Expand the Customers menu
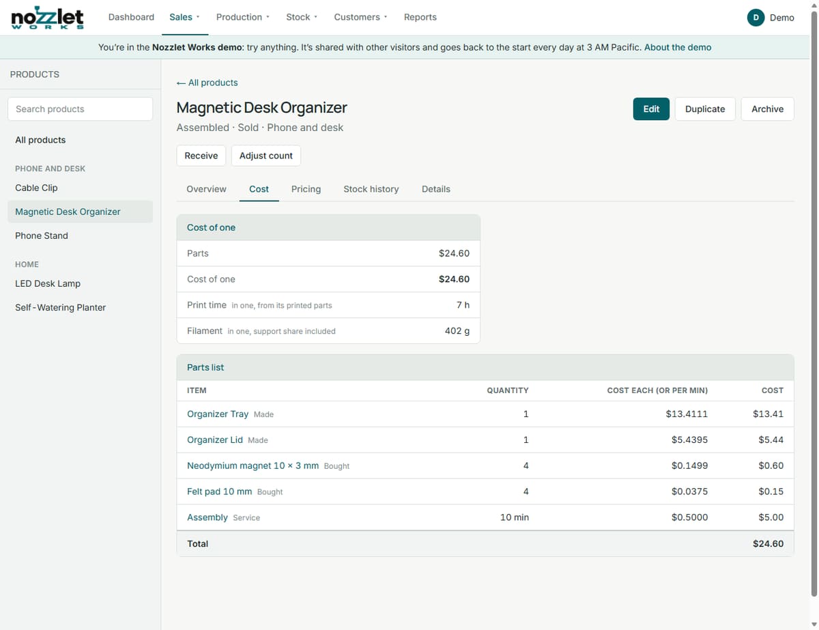This screenshot has height=630, width=819. [360, 17]
